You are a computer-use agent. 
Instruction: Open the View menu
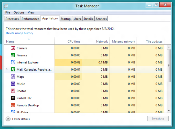pyautogui.click(x=31, y=12)
